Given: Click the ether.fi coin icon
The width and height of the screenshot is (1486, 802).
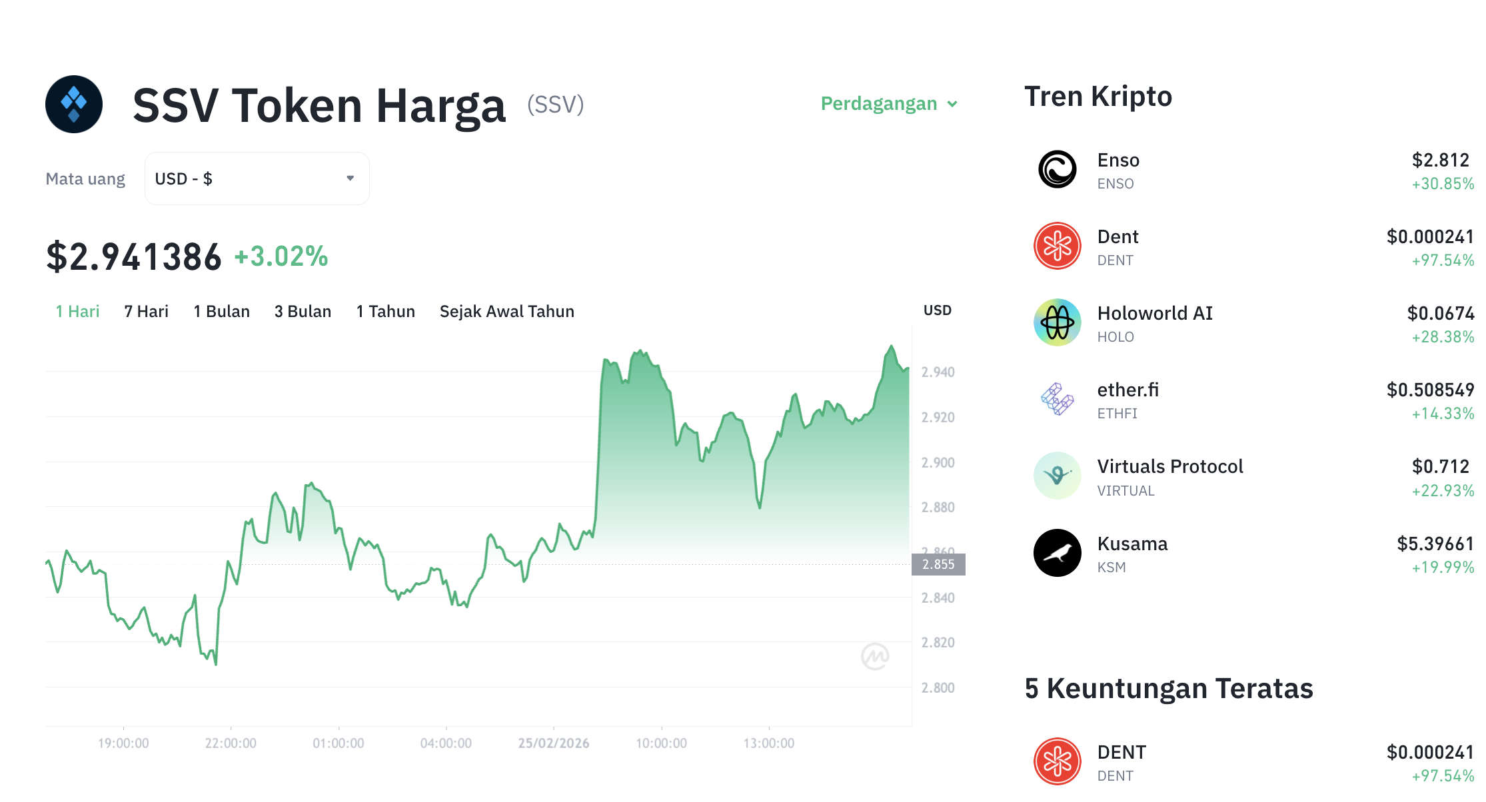Looking at the screenshot, I should click(1057, 399).
